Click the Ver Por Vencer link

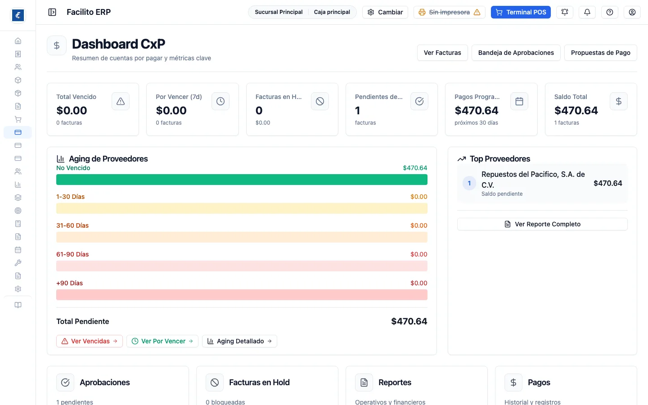point(162,341)
